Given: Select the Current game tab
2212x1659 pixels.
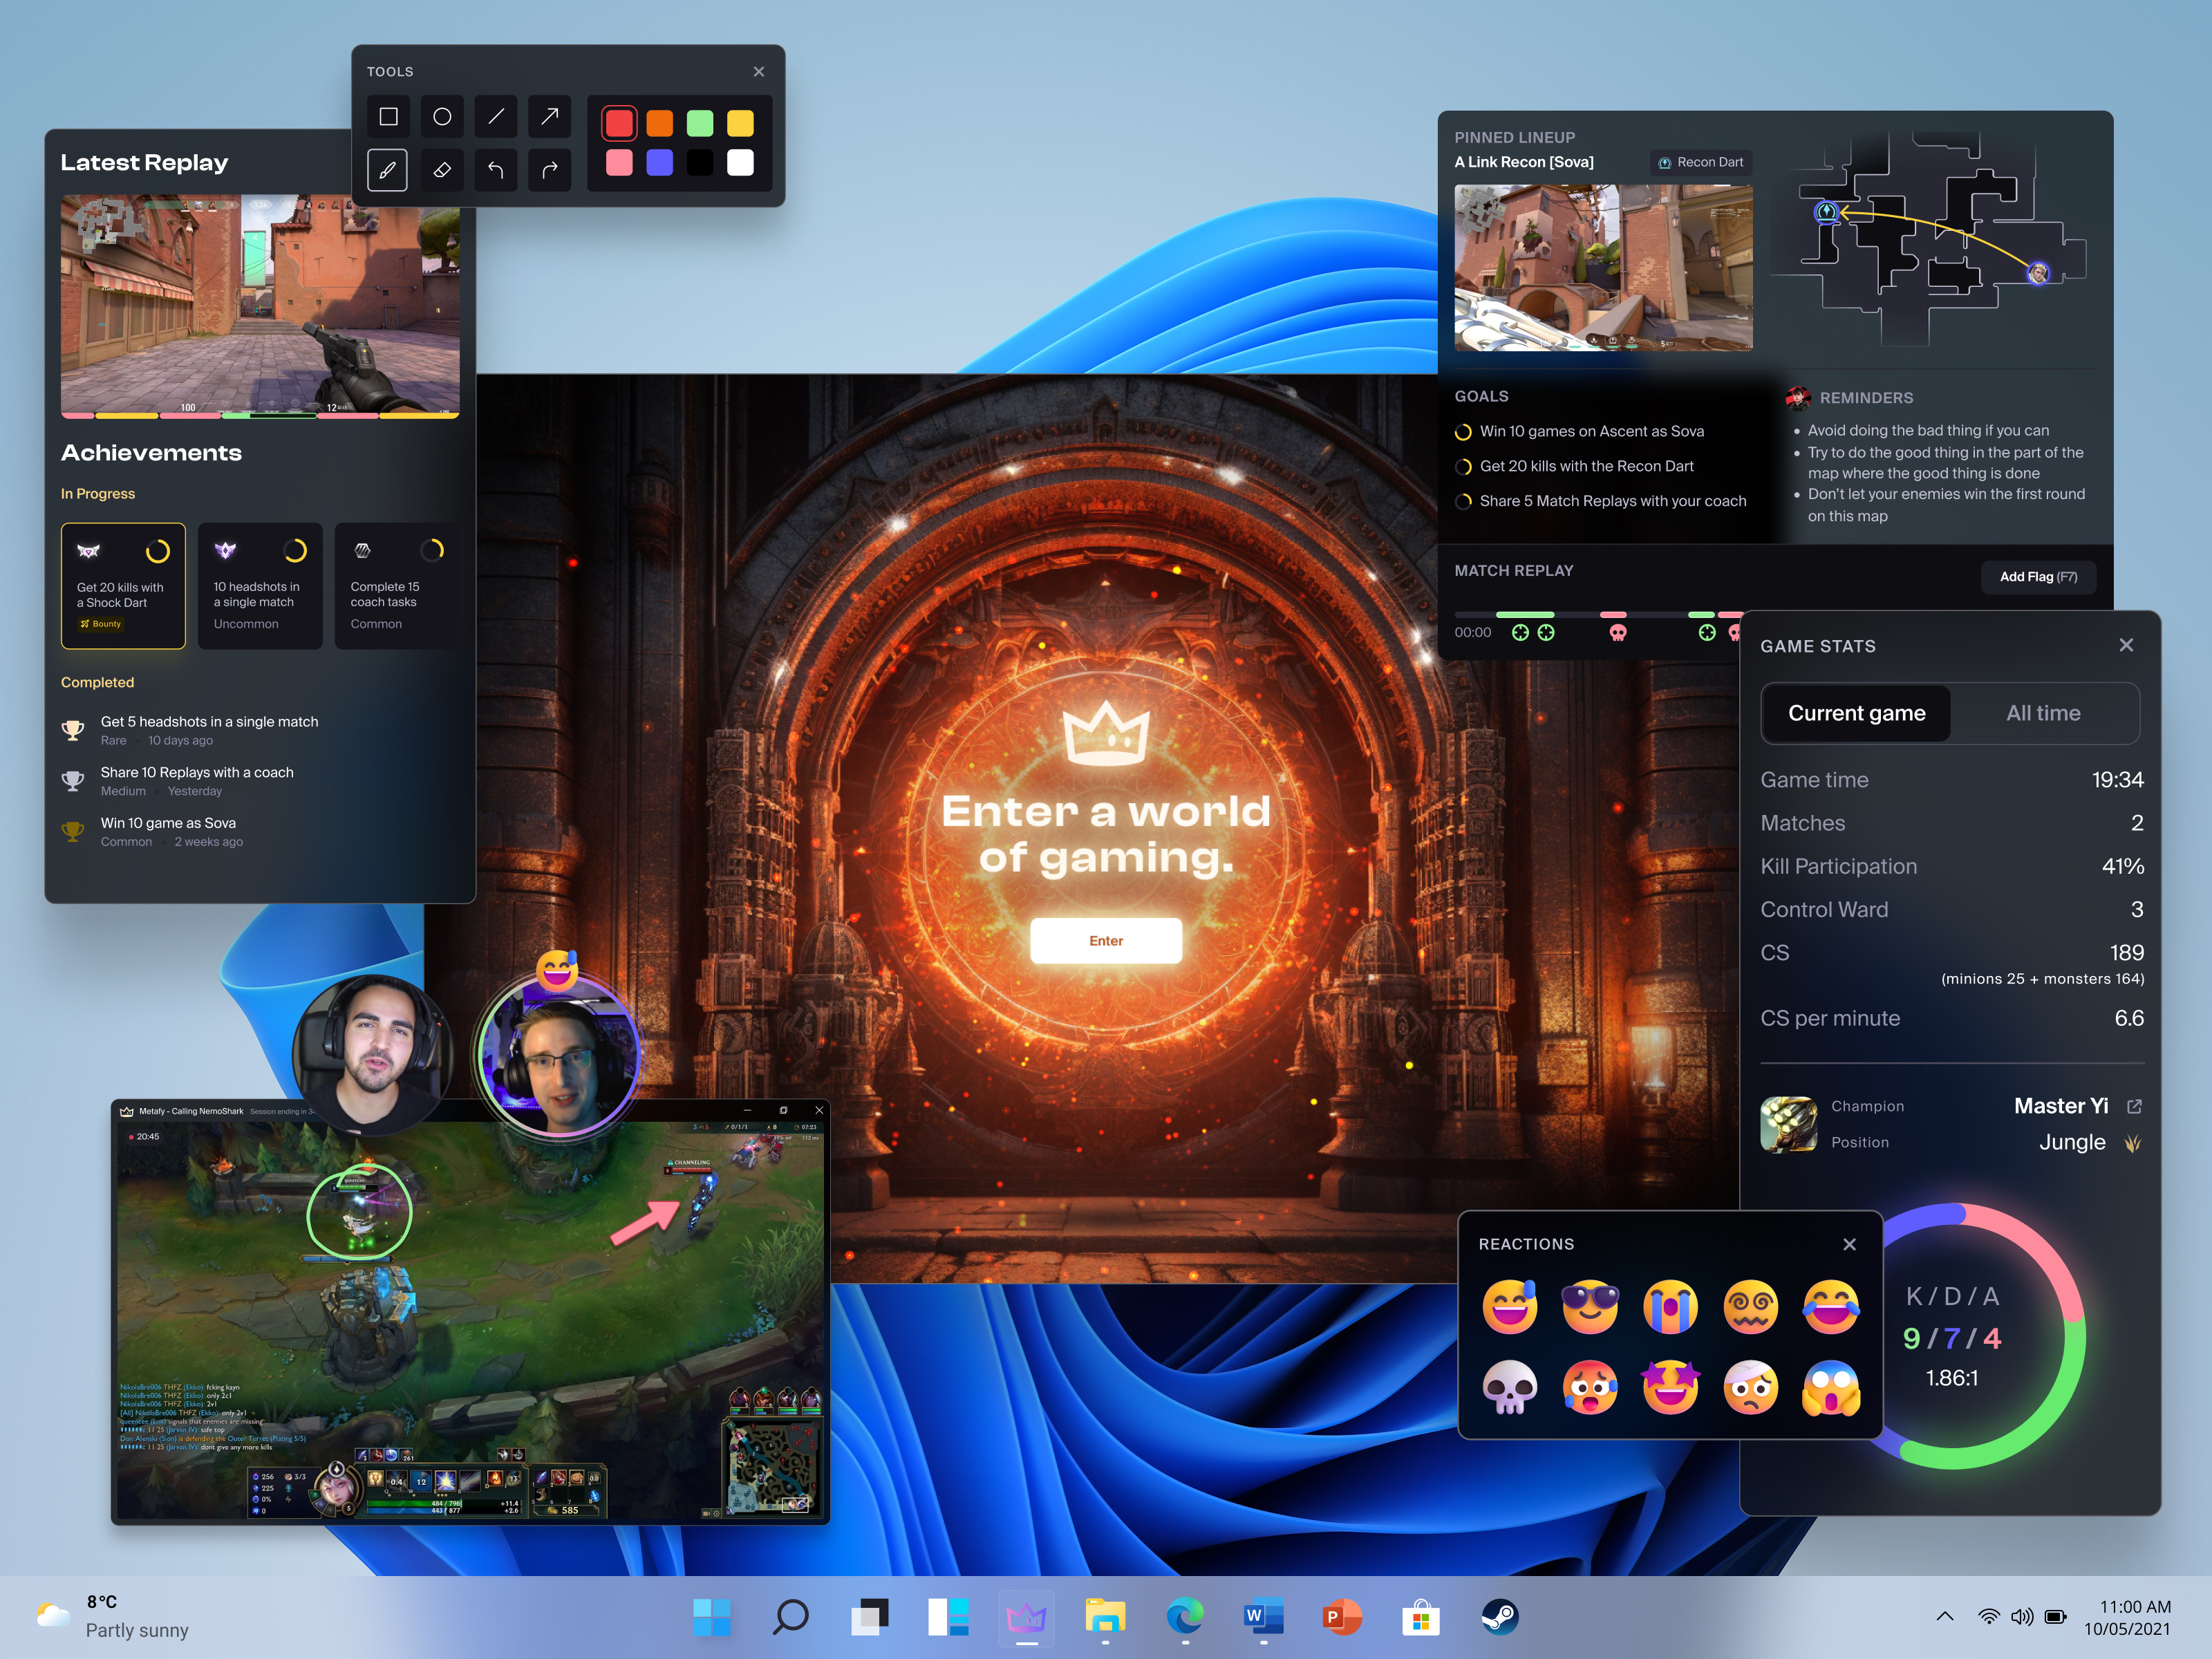Looking at the screenshot, I should [x=1856, y=713].
